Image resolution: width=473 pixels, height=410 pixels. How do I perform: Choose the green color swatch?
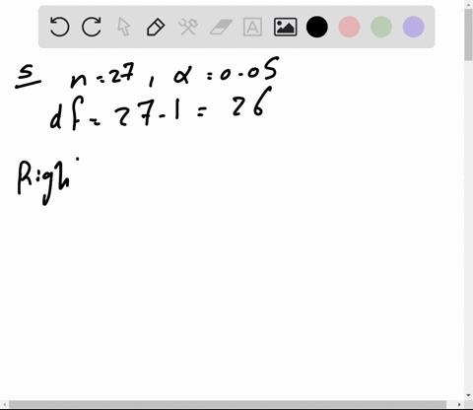click(x=381, y=27)
